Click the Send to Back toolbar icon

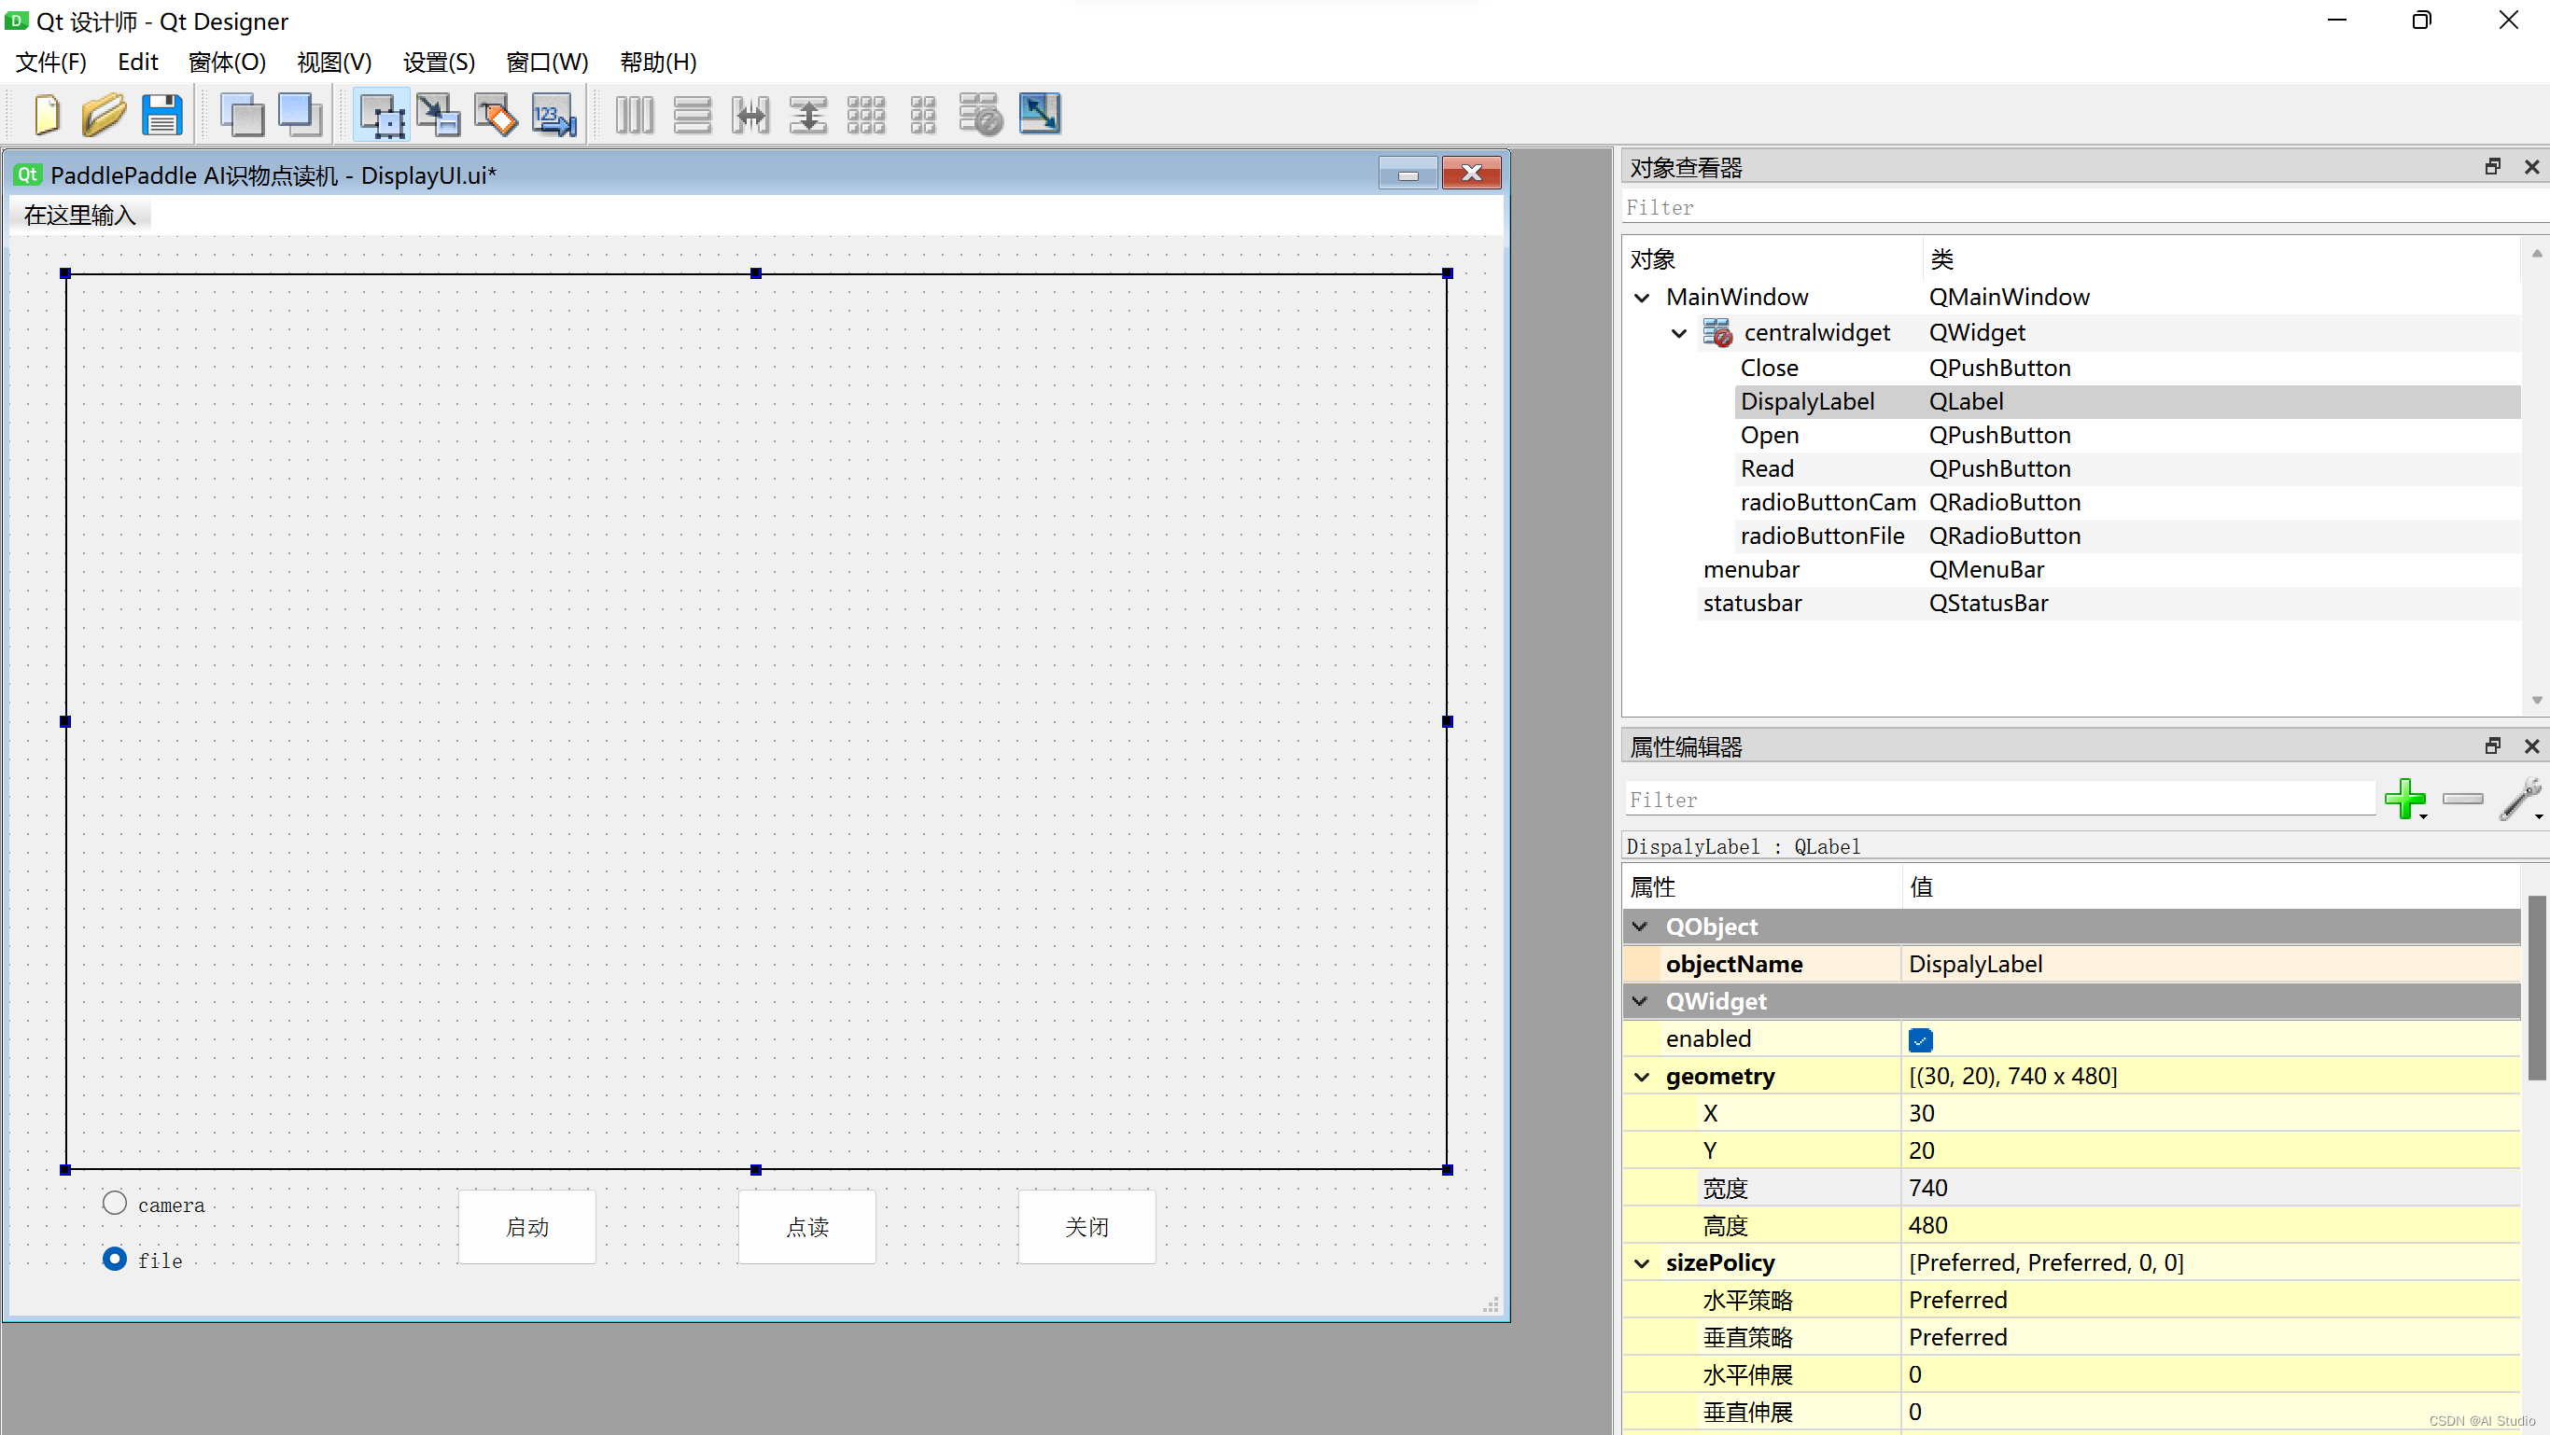[x=242, y=115]
